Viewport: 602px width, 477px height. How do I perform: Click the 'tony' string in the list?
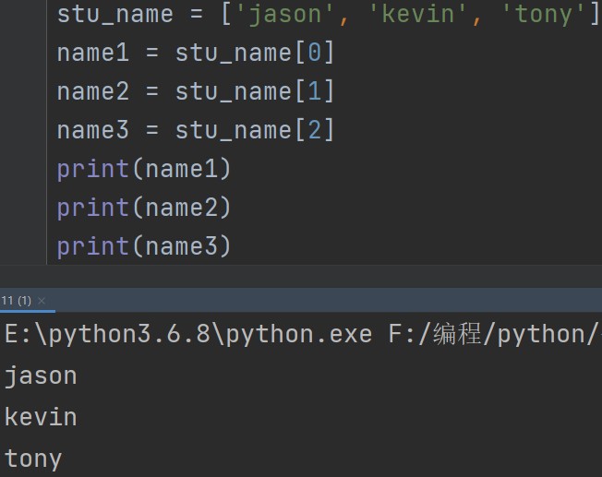(x=544, y=14)
